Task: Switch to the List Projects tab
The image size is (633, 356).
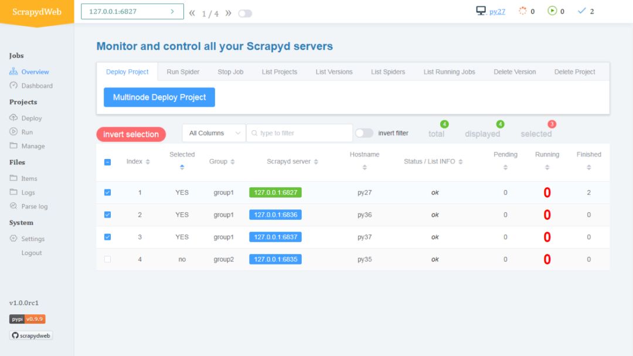Action: [x=280, y=72]
